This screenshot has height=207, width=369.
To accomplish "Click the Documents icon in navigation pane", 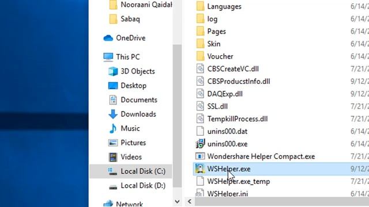I will tap(113, 100).
